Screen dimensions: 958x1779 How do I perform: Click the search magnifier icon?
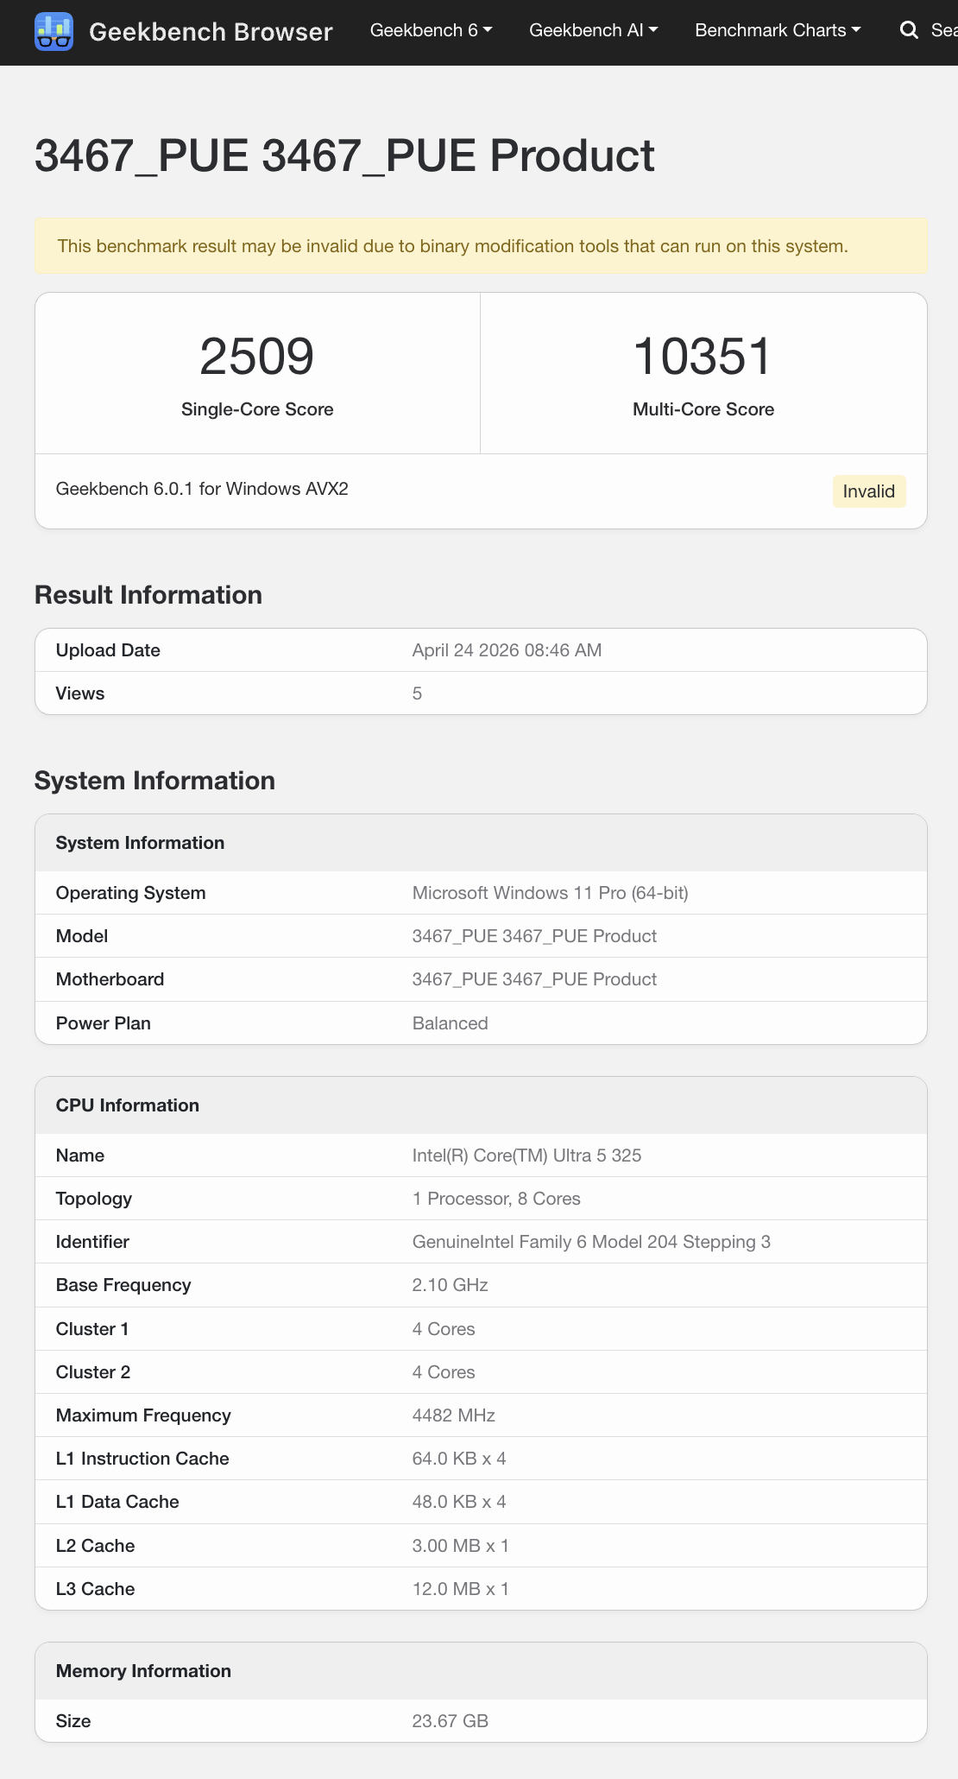pyautogui.click(x=909, y=31)
